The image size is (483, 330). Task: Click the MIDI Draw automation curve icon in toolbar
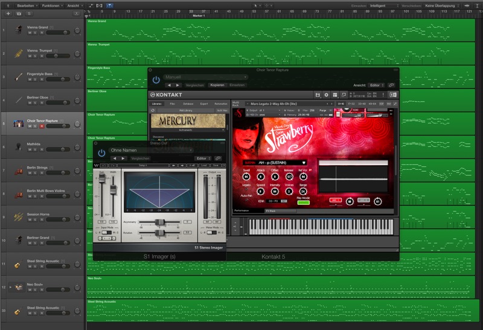tap(91, 5)
